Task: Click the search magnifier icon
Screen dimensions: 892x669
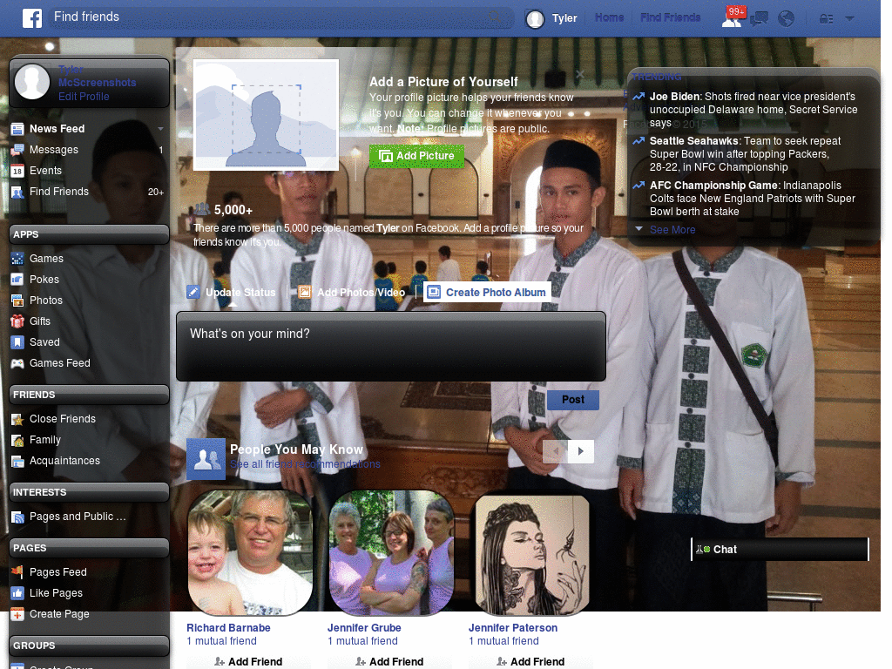Action: (x=495, y=17)
